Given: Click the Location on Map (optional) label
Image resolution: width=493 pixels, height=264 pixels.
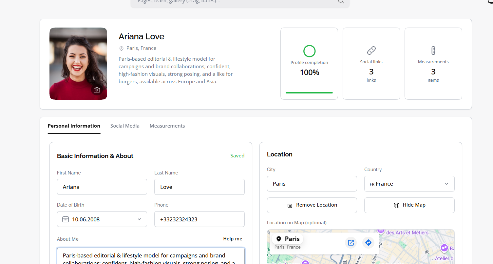Looking at the screenshot, I should click(297, 223).
